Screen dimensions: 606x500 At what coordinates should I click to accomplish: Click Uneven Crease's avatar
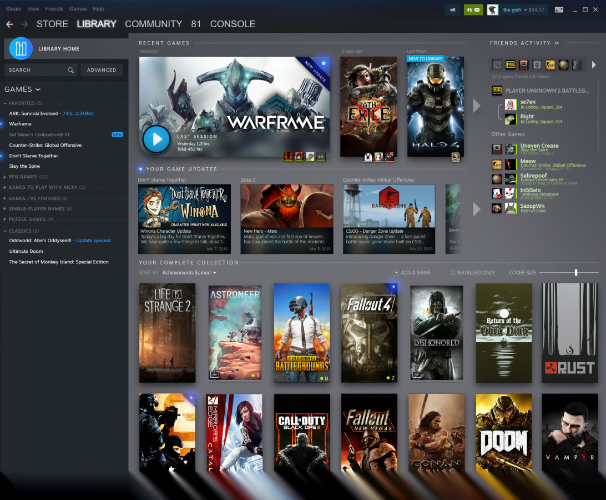(x=511, y=149)
